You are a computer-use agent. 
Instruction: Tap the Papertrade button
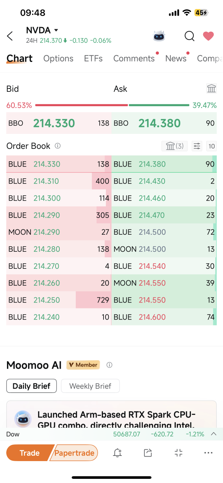point(75,453)
